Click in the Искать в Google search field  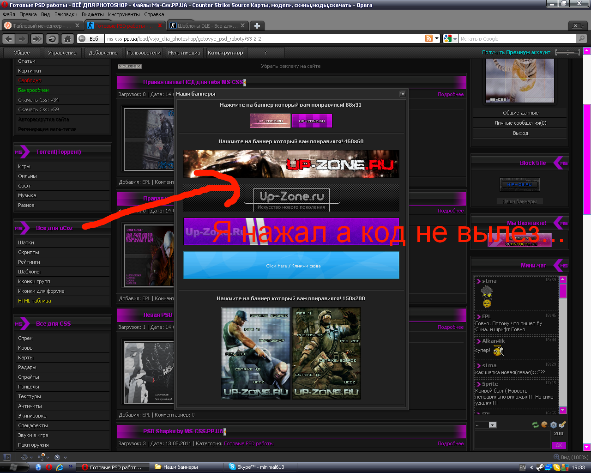pyautogui.click(x=517, y=39)
